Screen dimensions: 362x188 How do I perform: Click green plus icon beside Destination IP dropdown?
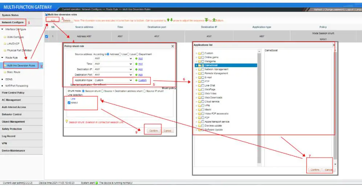coord(136,69)
